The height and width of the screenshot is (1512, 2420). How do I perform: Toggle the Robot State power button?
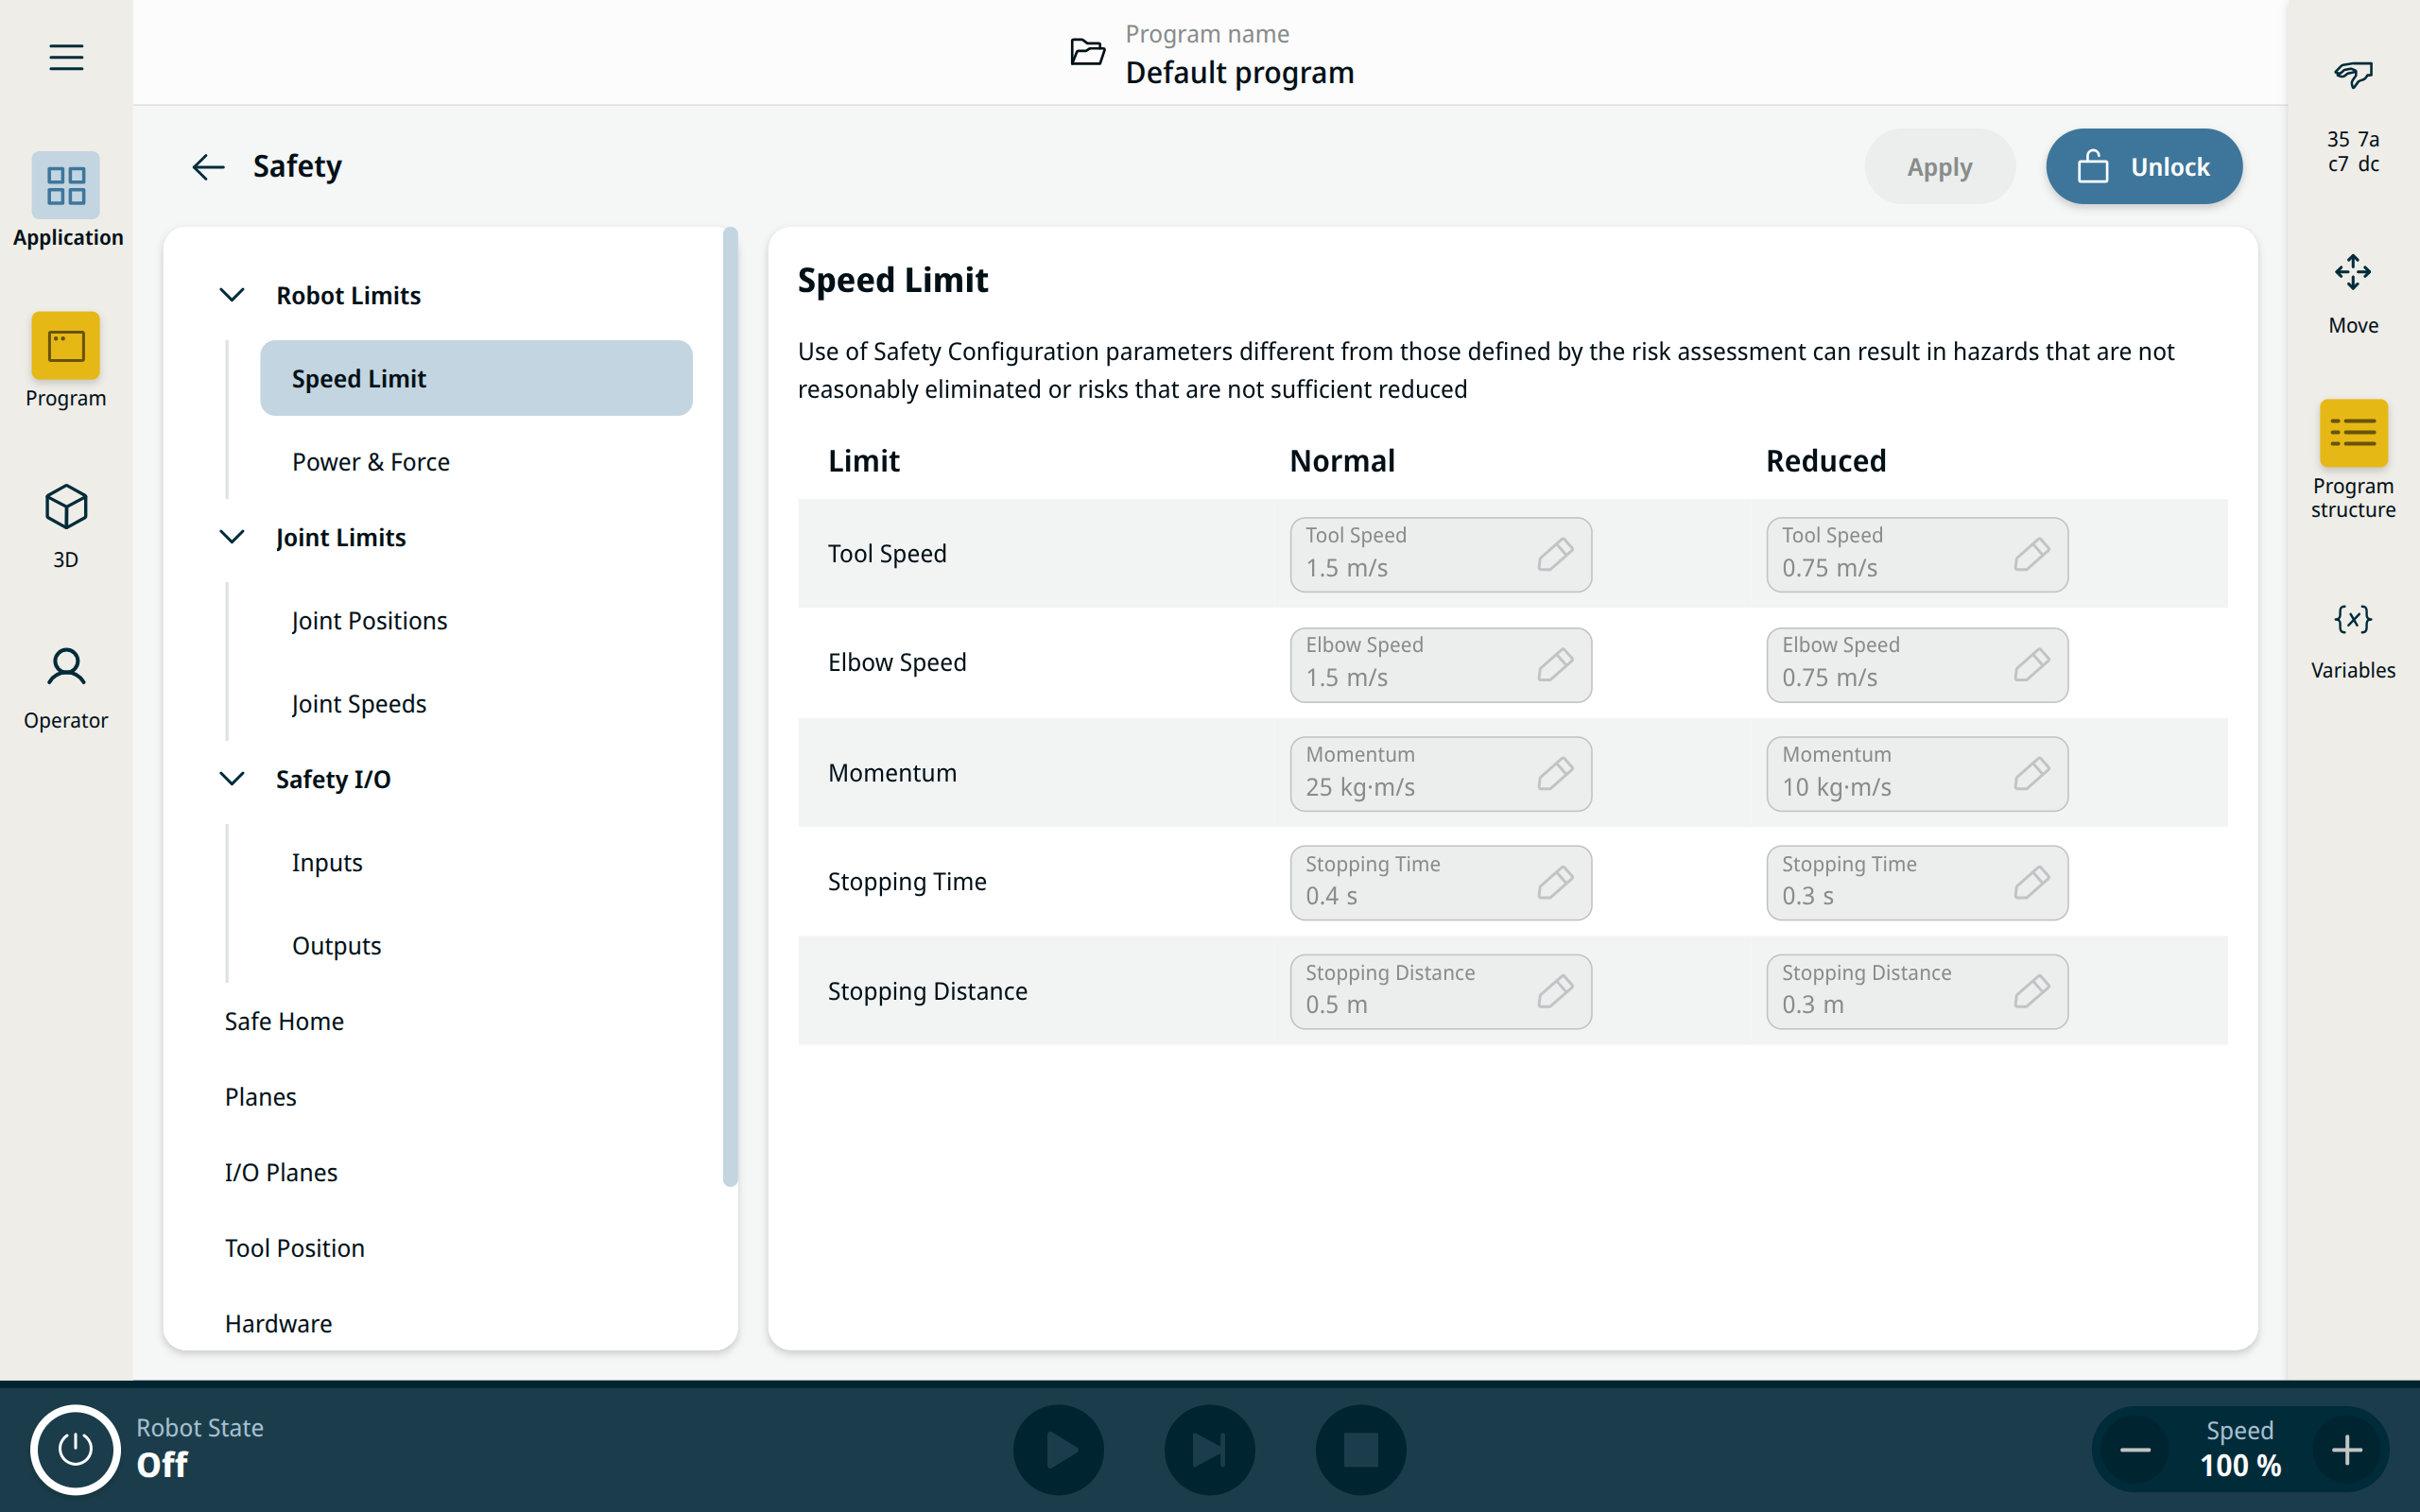[75, 1449]
